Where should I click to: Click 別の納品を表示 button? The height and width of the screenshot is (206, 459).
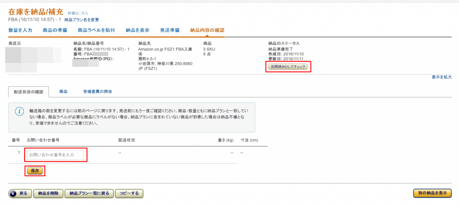coord(433,193)
